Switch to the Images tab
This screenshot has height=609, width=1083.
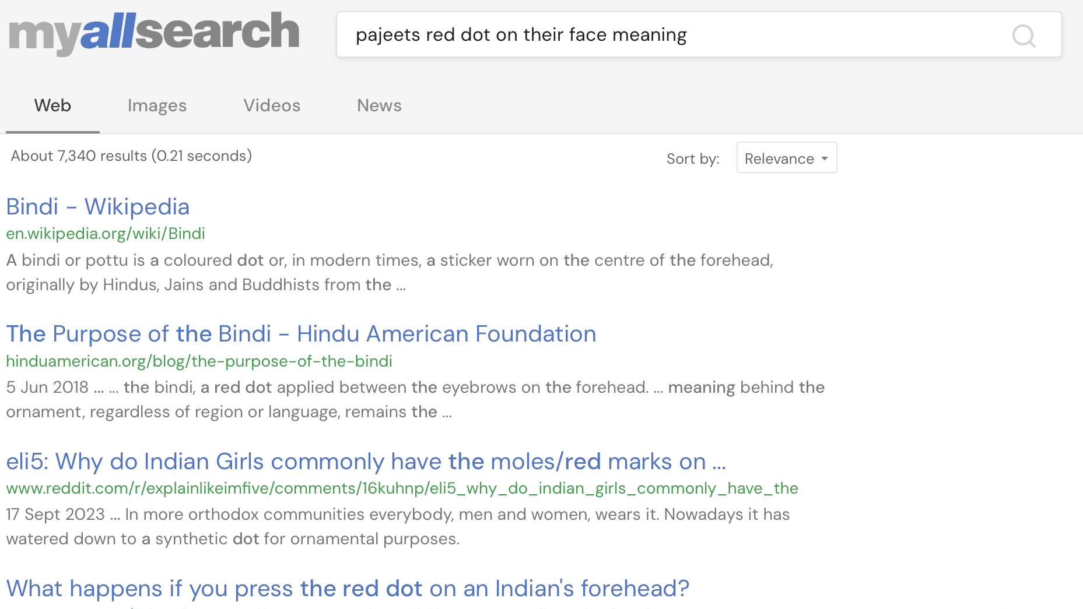[157, 105]
